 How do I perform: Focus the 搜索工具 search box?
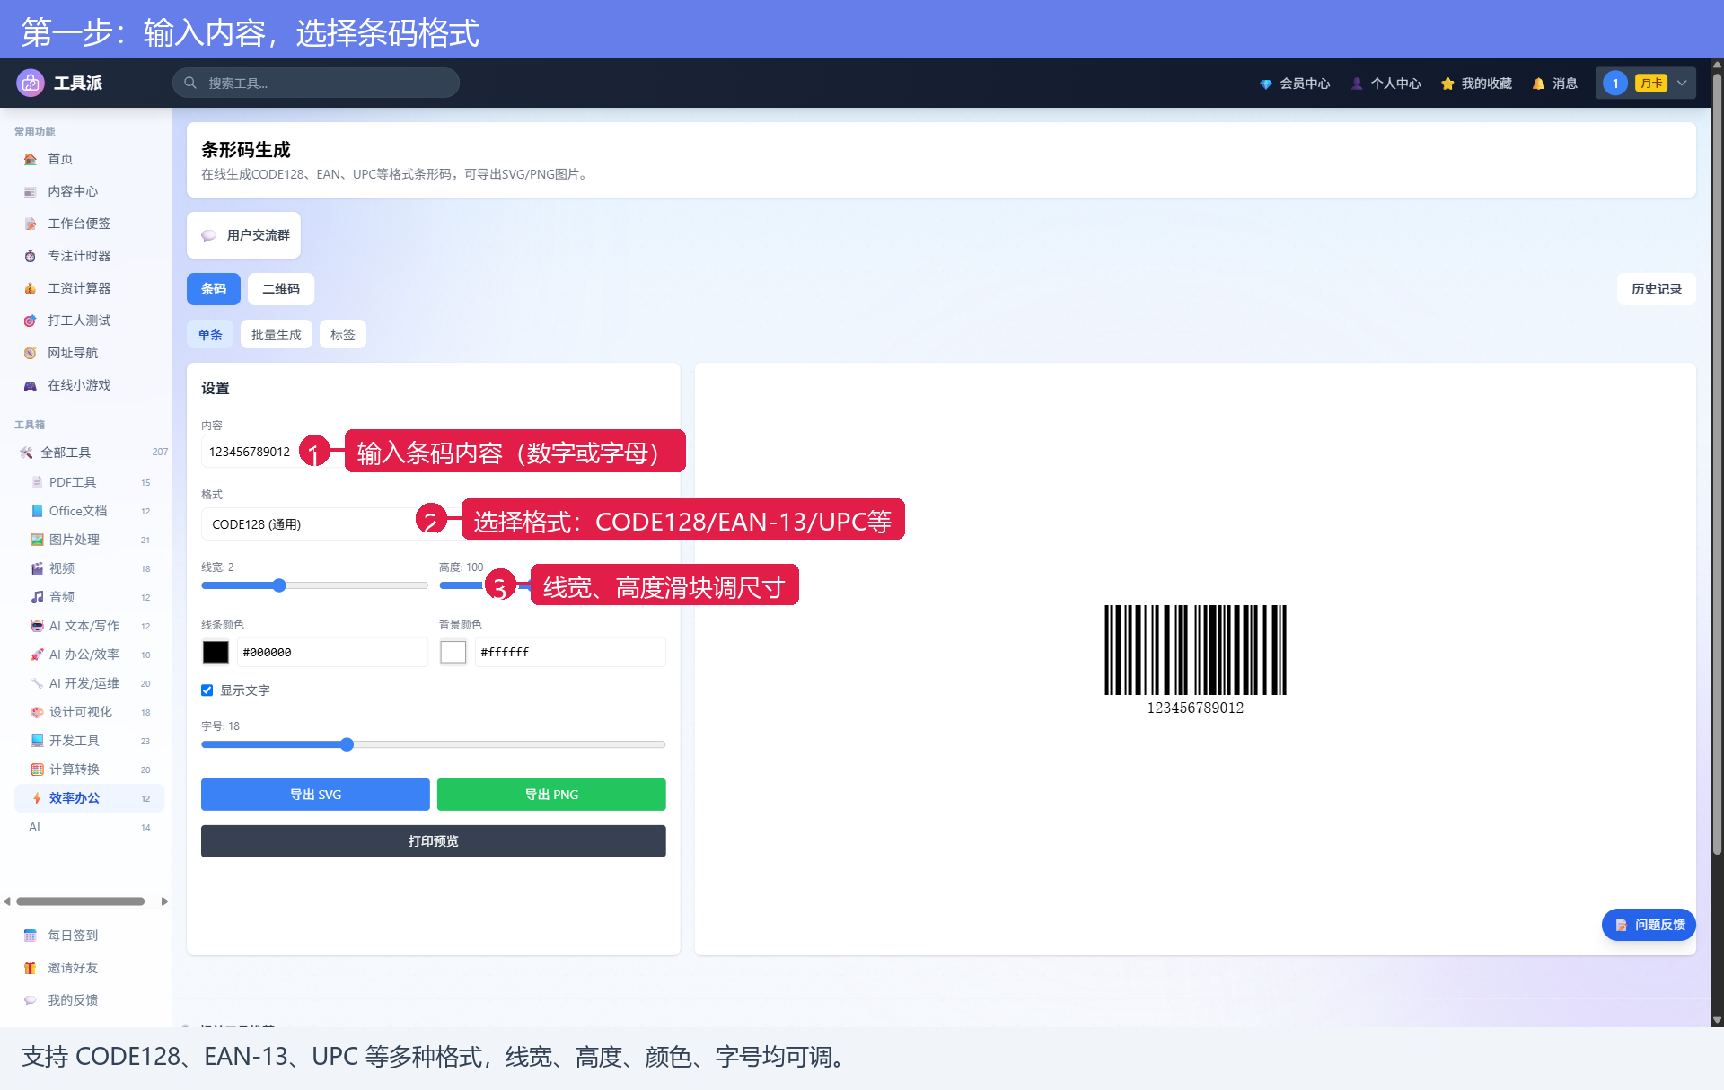[316, 83]
